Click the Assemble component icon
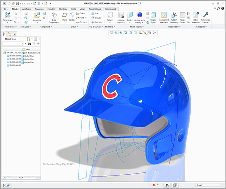 tap(37, 15)
